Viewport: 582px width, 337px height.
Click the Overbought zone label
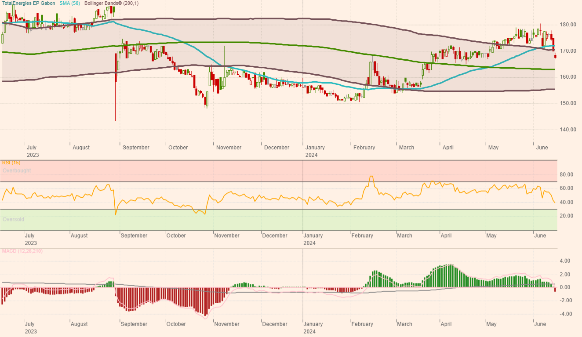(x=17, y=170)
